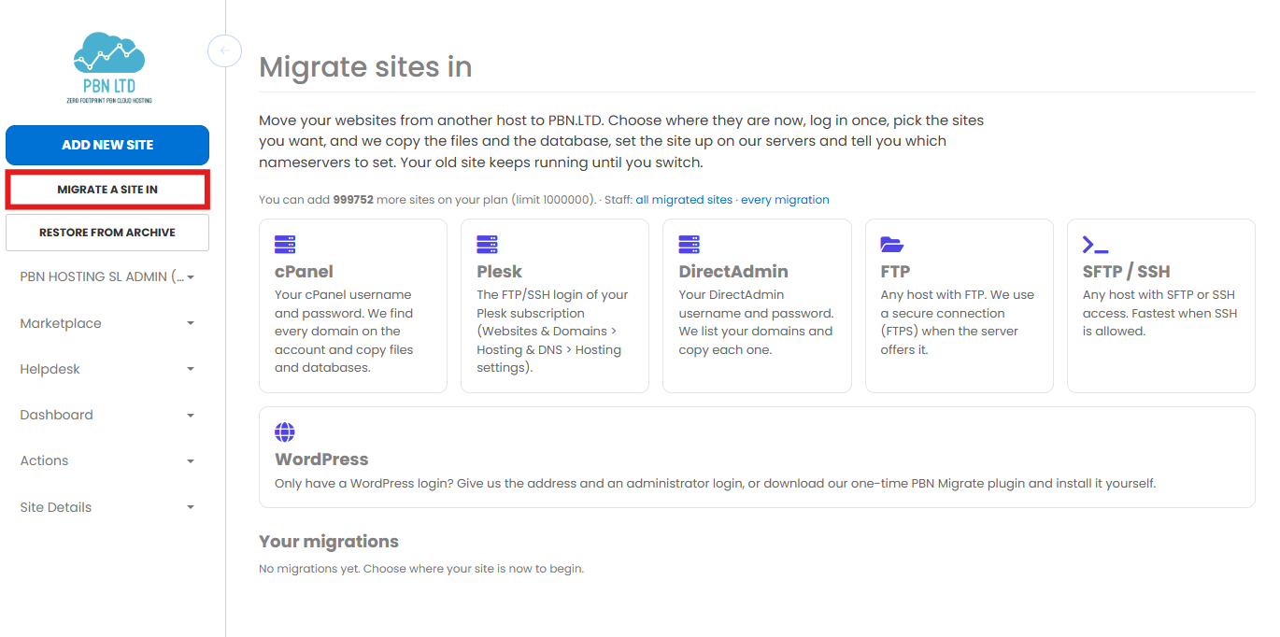This screenshot has height=637, width=1280.
Task: Click the cPanel server icon
Action: (285, 245)
